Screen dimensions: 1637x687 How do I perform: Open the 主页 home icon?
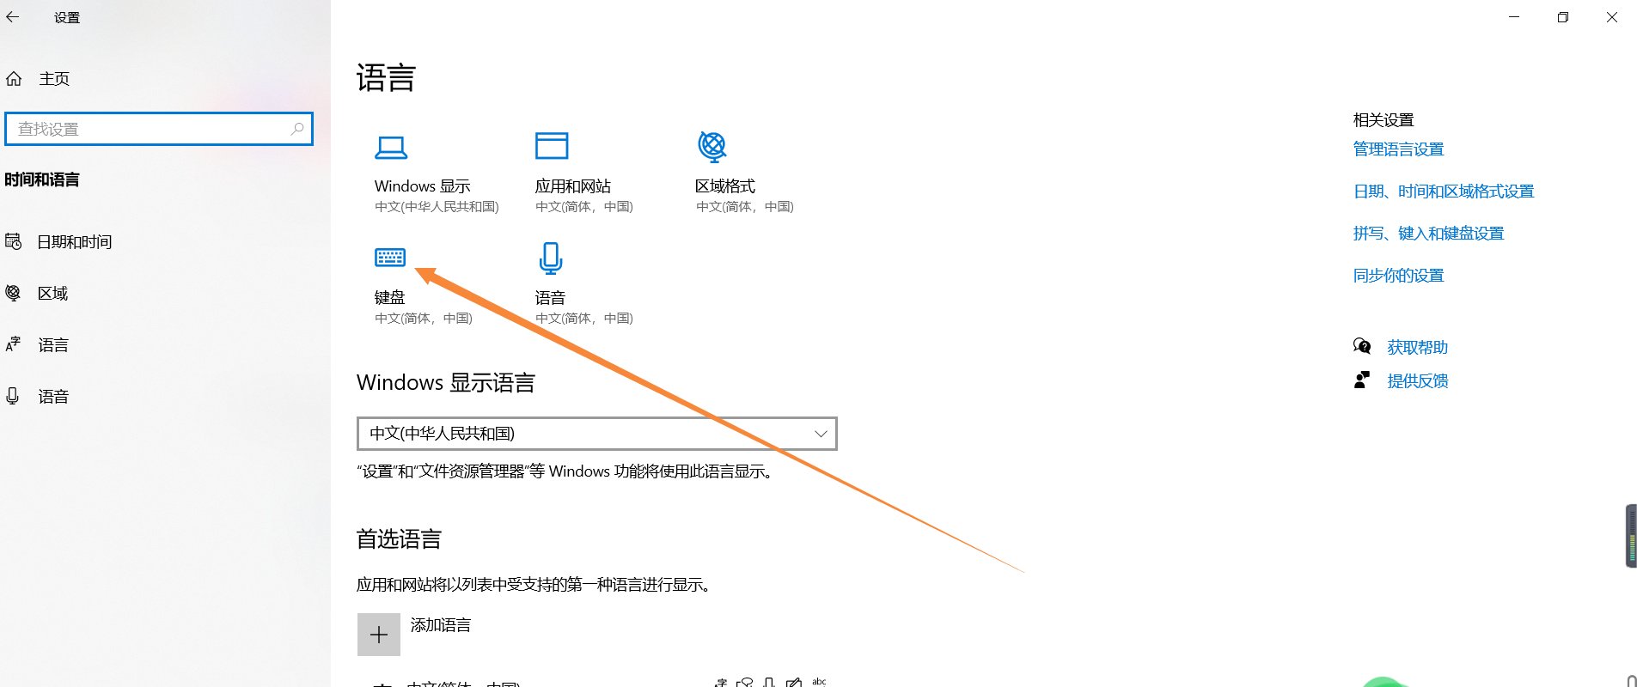14,79
